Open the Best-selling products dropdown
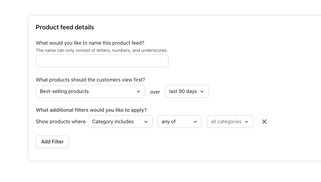Viewport: 321px width, 182px height. pos(86,91)
